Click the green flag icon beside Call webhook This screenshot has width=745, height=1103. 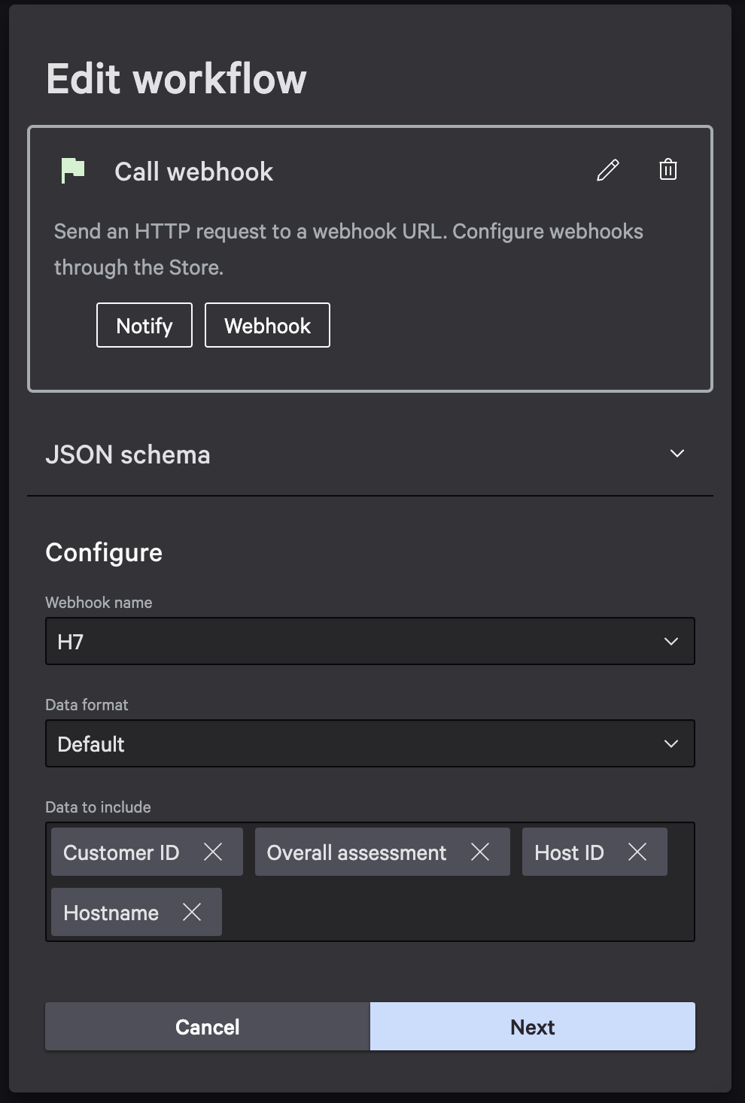pyautogui.click(x=73, y=171)
